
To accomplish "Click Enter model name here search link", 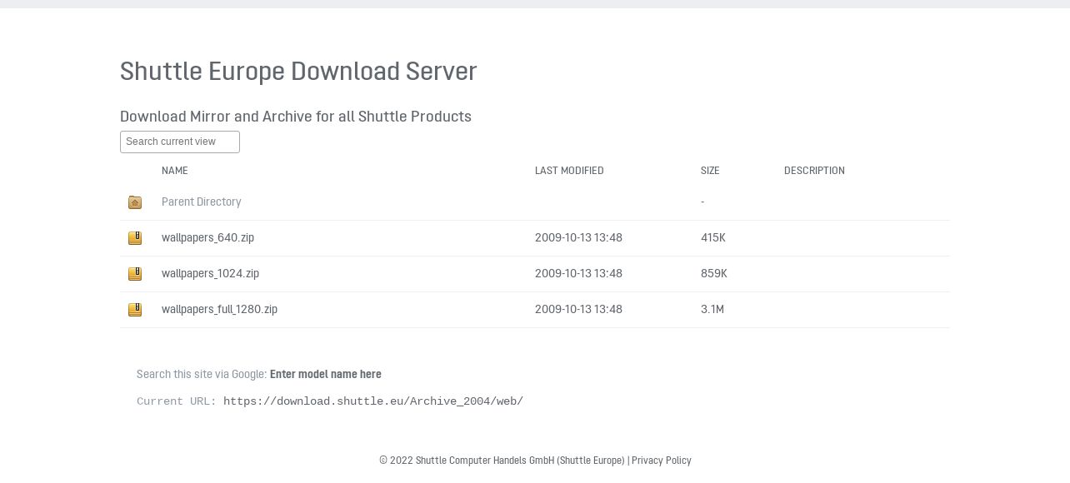I will click(326, 375).
